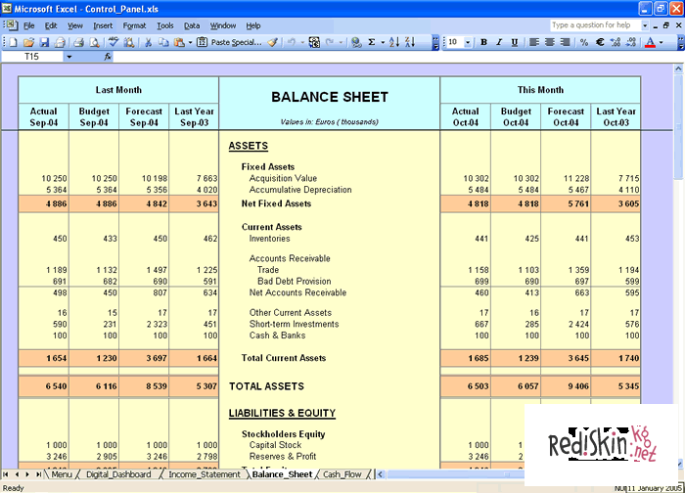685x493 pixels.
Task: Click the Format Painter brush icon
Action: click(x=273, y=42)
